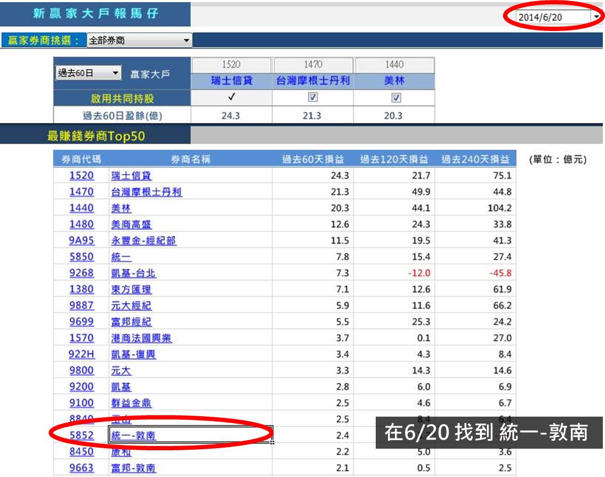Open the 港商法國興業 broker name link
This screenshot has height=477, width=605.
[141, 338]
